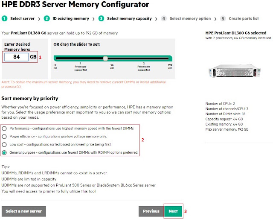Click the step 4 circle icon
The width and height of the screenshot is (273, 219).
tap(164, 18)
